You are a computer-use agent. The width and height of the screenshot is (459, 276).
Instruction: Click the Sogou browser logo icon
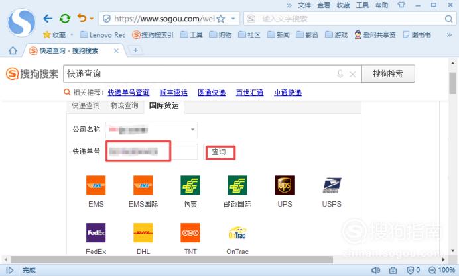pos(22,23)
